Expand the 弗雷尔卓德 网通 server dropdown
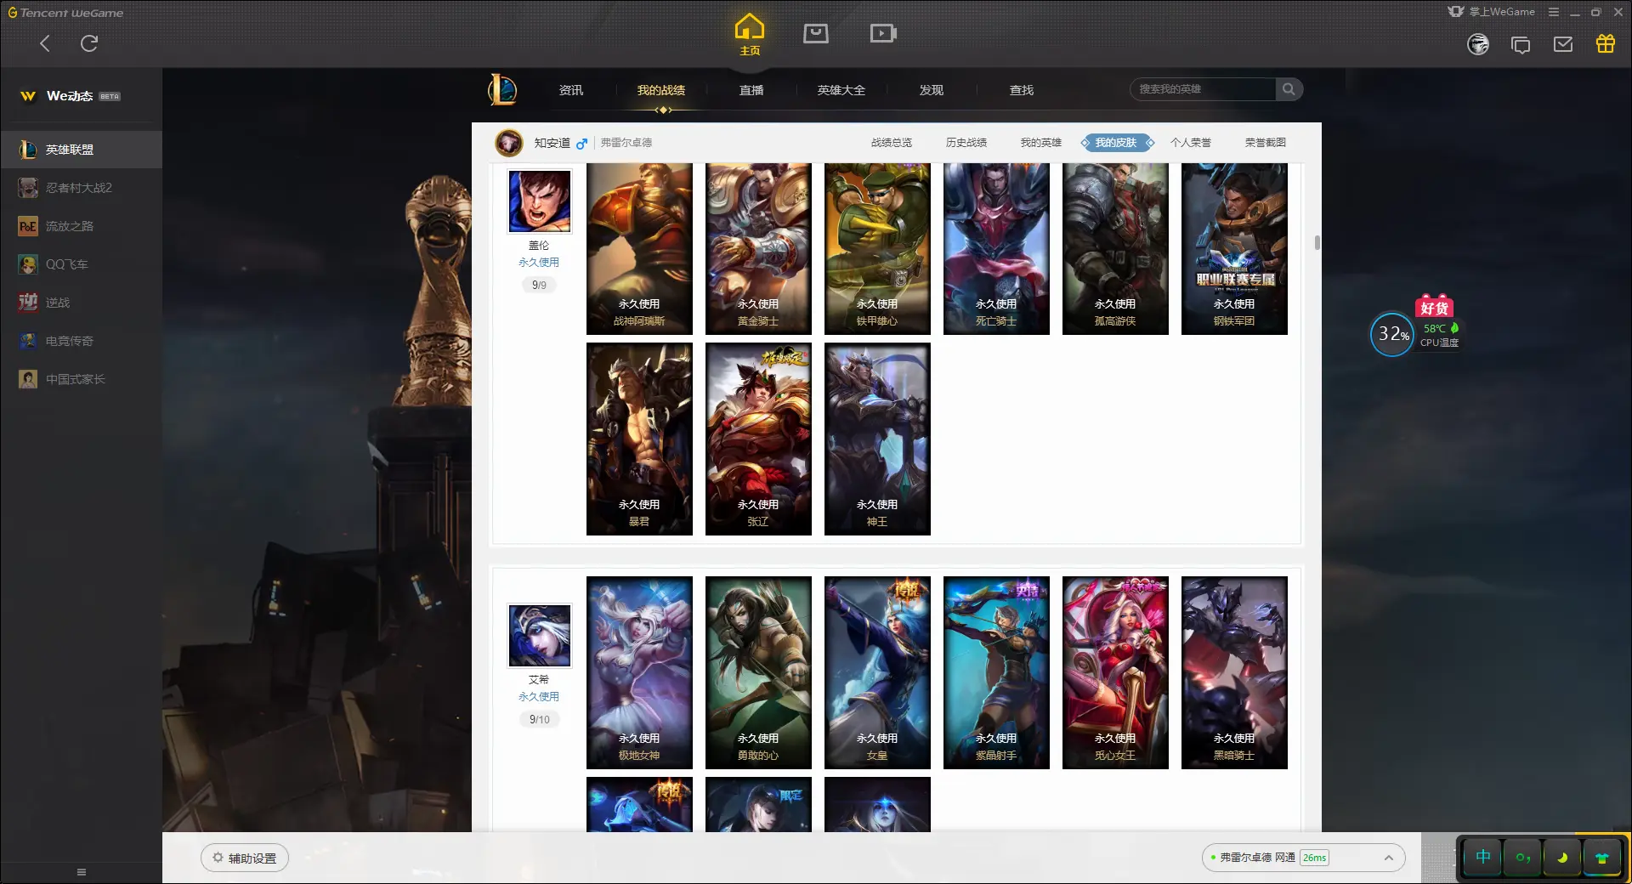Screen dimensions: 1632x884 (1303, 858)
